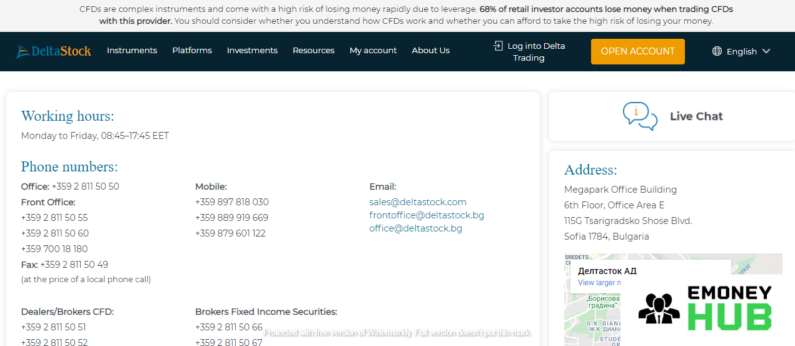Image resolution: width=795 pixels, height=346 pixels.
Task: Click Megapark Office Building text
Action: 620,190
